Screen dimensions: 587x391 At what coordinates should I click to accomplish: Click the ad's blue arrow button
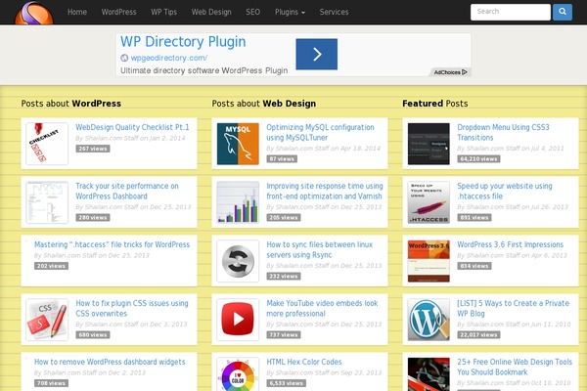[x=316, y=55]
